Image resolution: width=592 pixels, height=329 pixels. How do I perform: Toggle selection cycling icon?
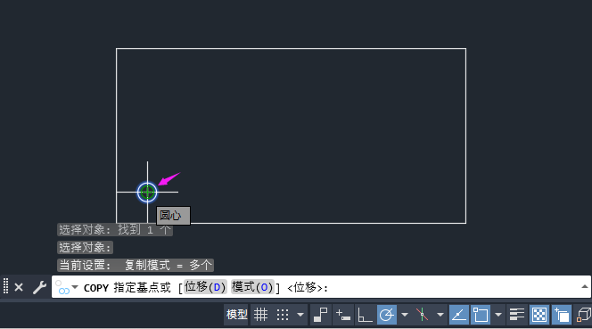(x=562, y=314)
